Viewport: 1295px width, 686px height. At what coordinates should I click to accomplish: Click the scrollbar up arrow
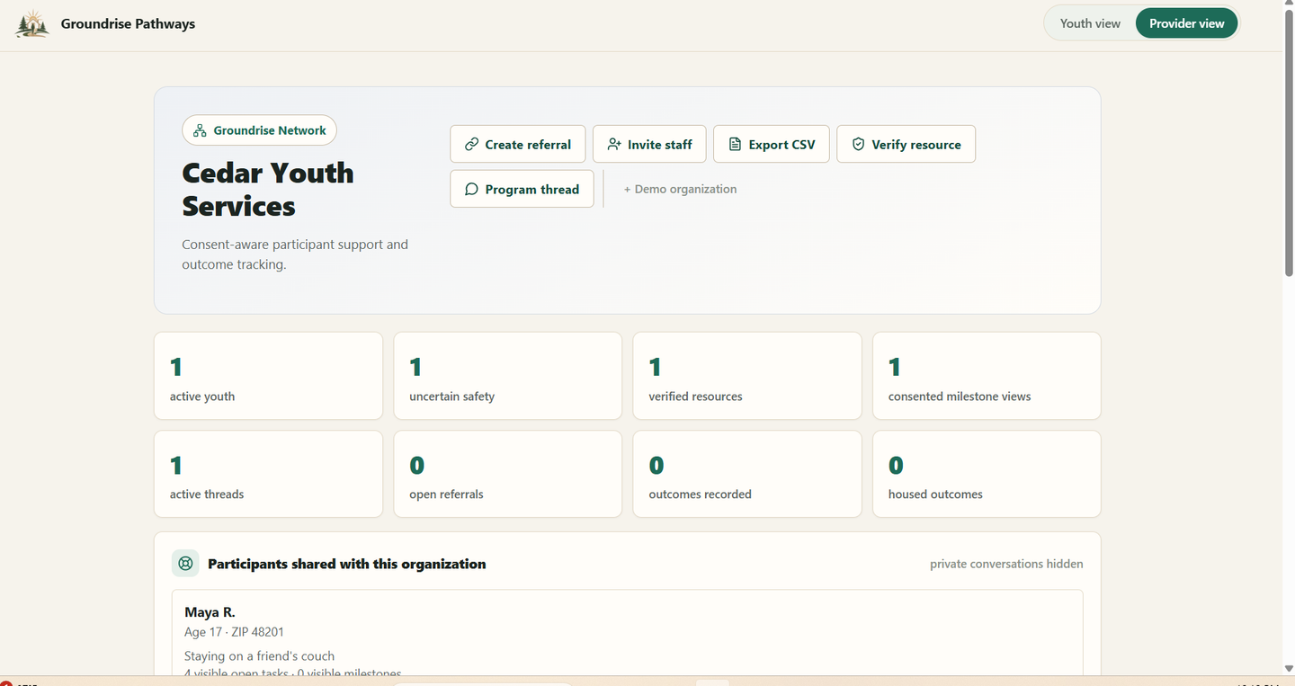[1289, 5]
